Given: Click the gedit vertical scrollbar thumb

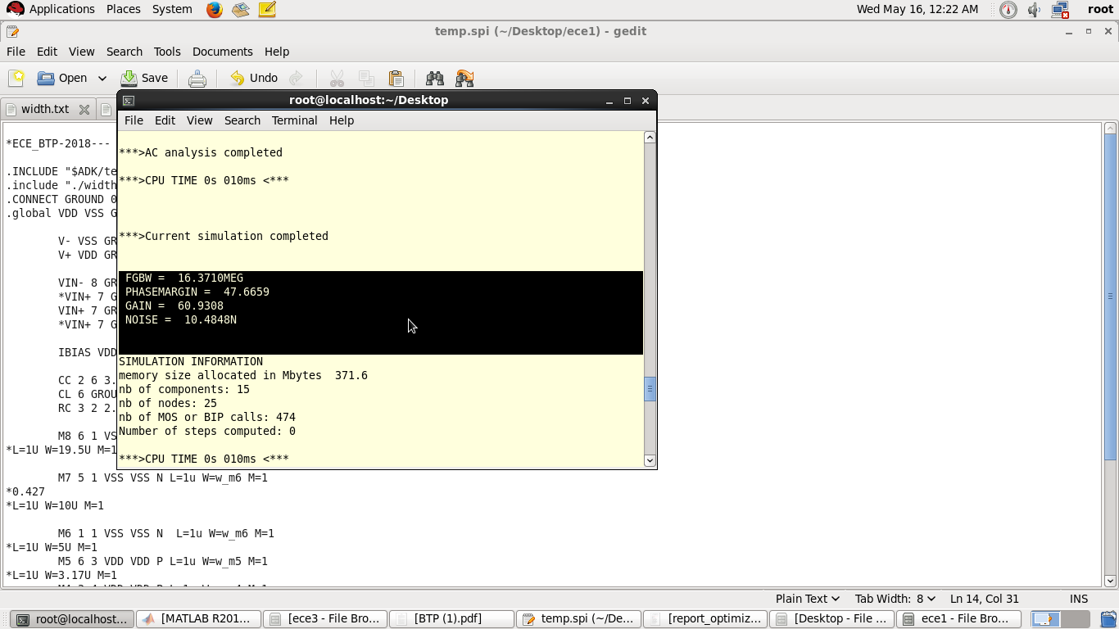Looking at the screenshot, I should pos(1111,297).
